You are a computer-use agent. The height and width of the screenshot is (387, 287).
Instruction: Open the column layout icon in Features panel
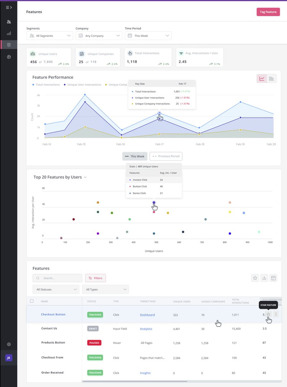click(x=274, y=278)
